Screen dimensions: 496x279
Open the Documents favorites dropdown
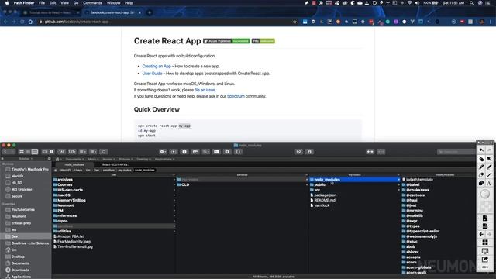74,159
